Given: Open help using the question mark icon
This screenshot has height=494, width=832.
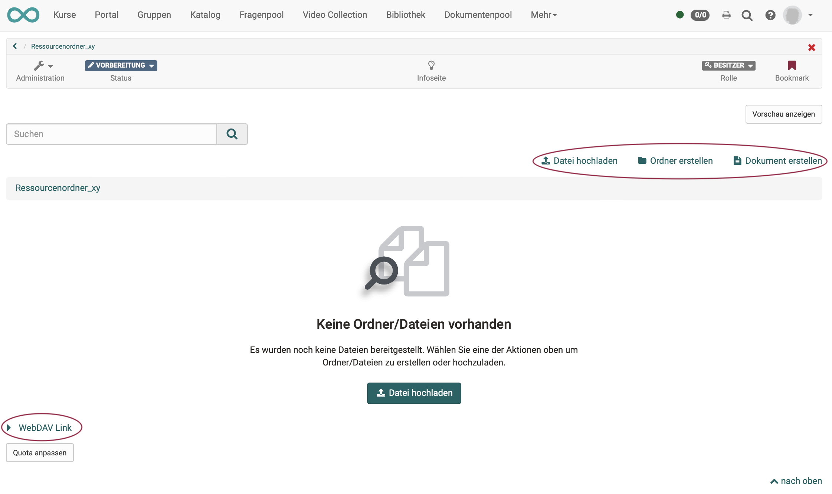Looking at the screenshot, I should pyautogui.click(x=771, y=15).
